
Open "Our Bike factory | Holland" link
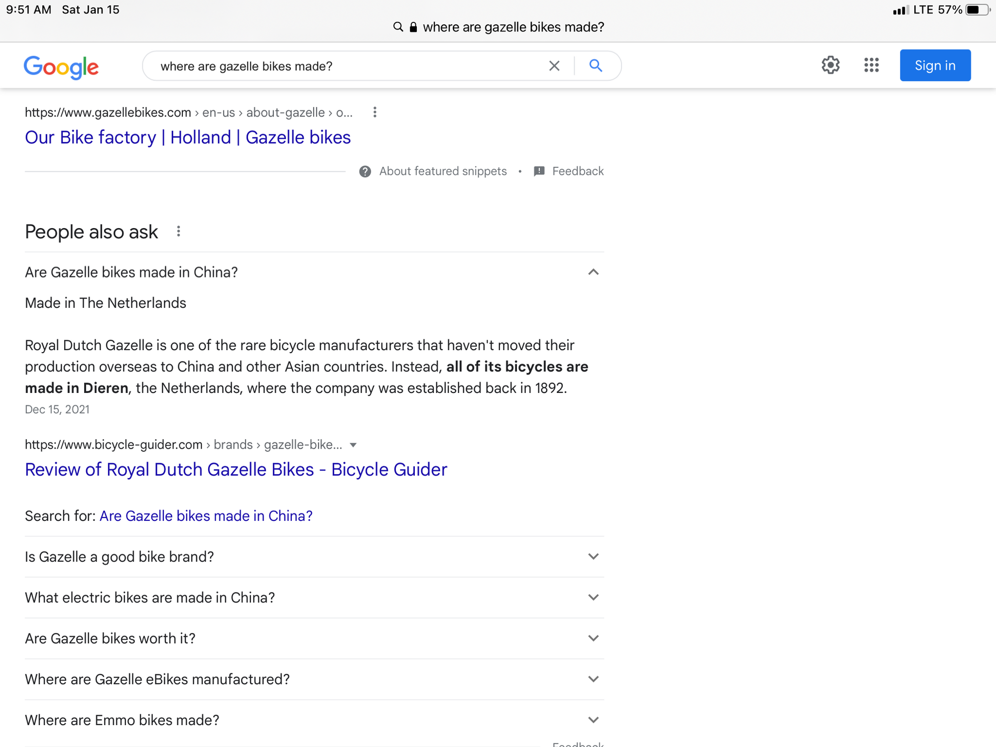pyautogui.click(x=188, y=137)
